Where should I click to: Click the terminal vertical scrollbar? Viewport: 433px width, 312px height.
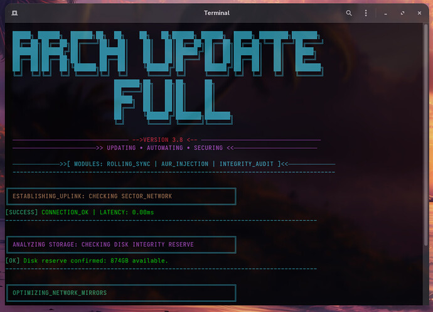click(425, 134)
